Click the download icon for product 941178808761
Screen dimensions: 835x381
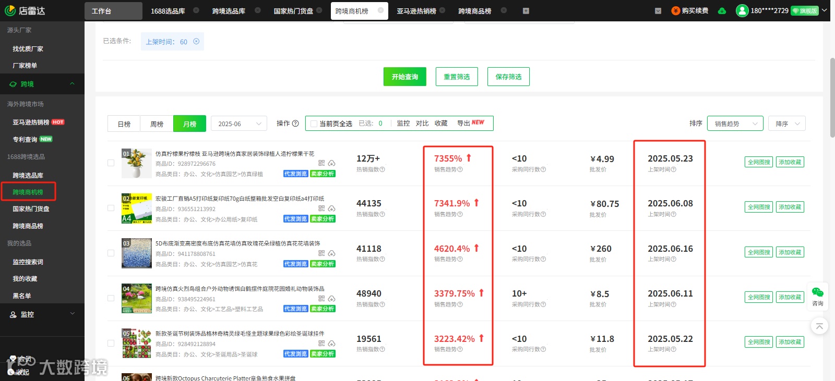(x=331, y=253)
